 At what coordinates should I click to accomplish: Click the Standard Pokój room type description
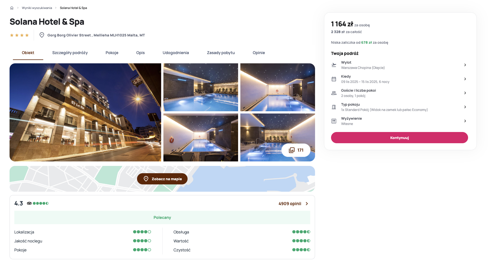pyautogui.click(x=384, y=110)
